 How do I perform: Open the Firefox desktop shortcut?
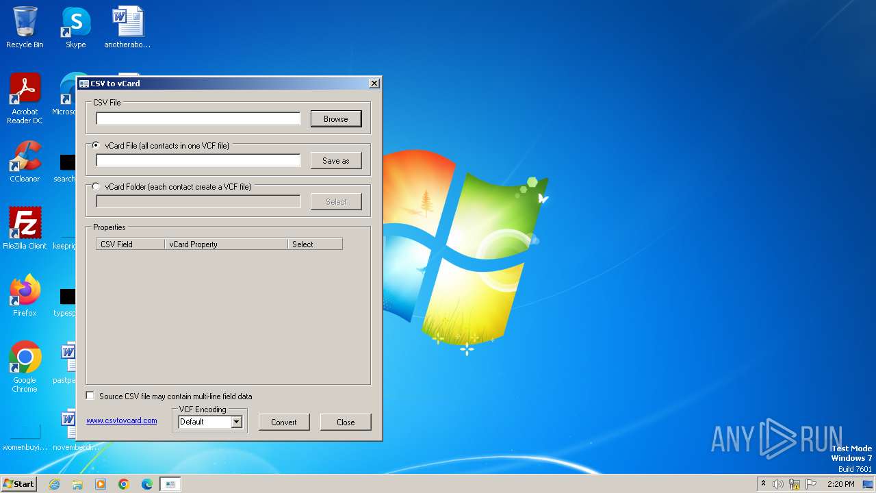tap(25, 295)
